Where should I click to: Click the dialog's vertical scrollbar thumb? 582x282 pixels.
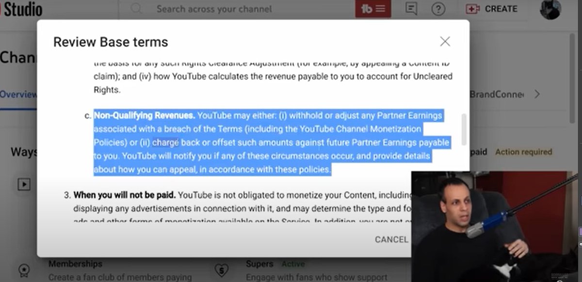[x=464, y=129]
